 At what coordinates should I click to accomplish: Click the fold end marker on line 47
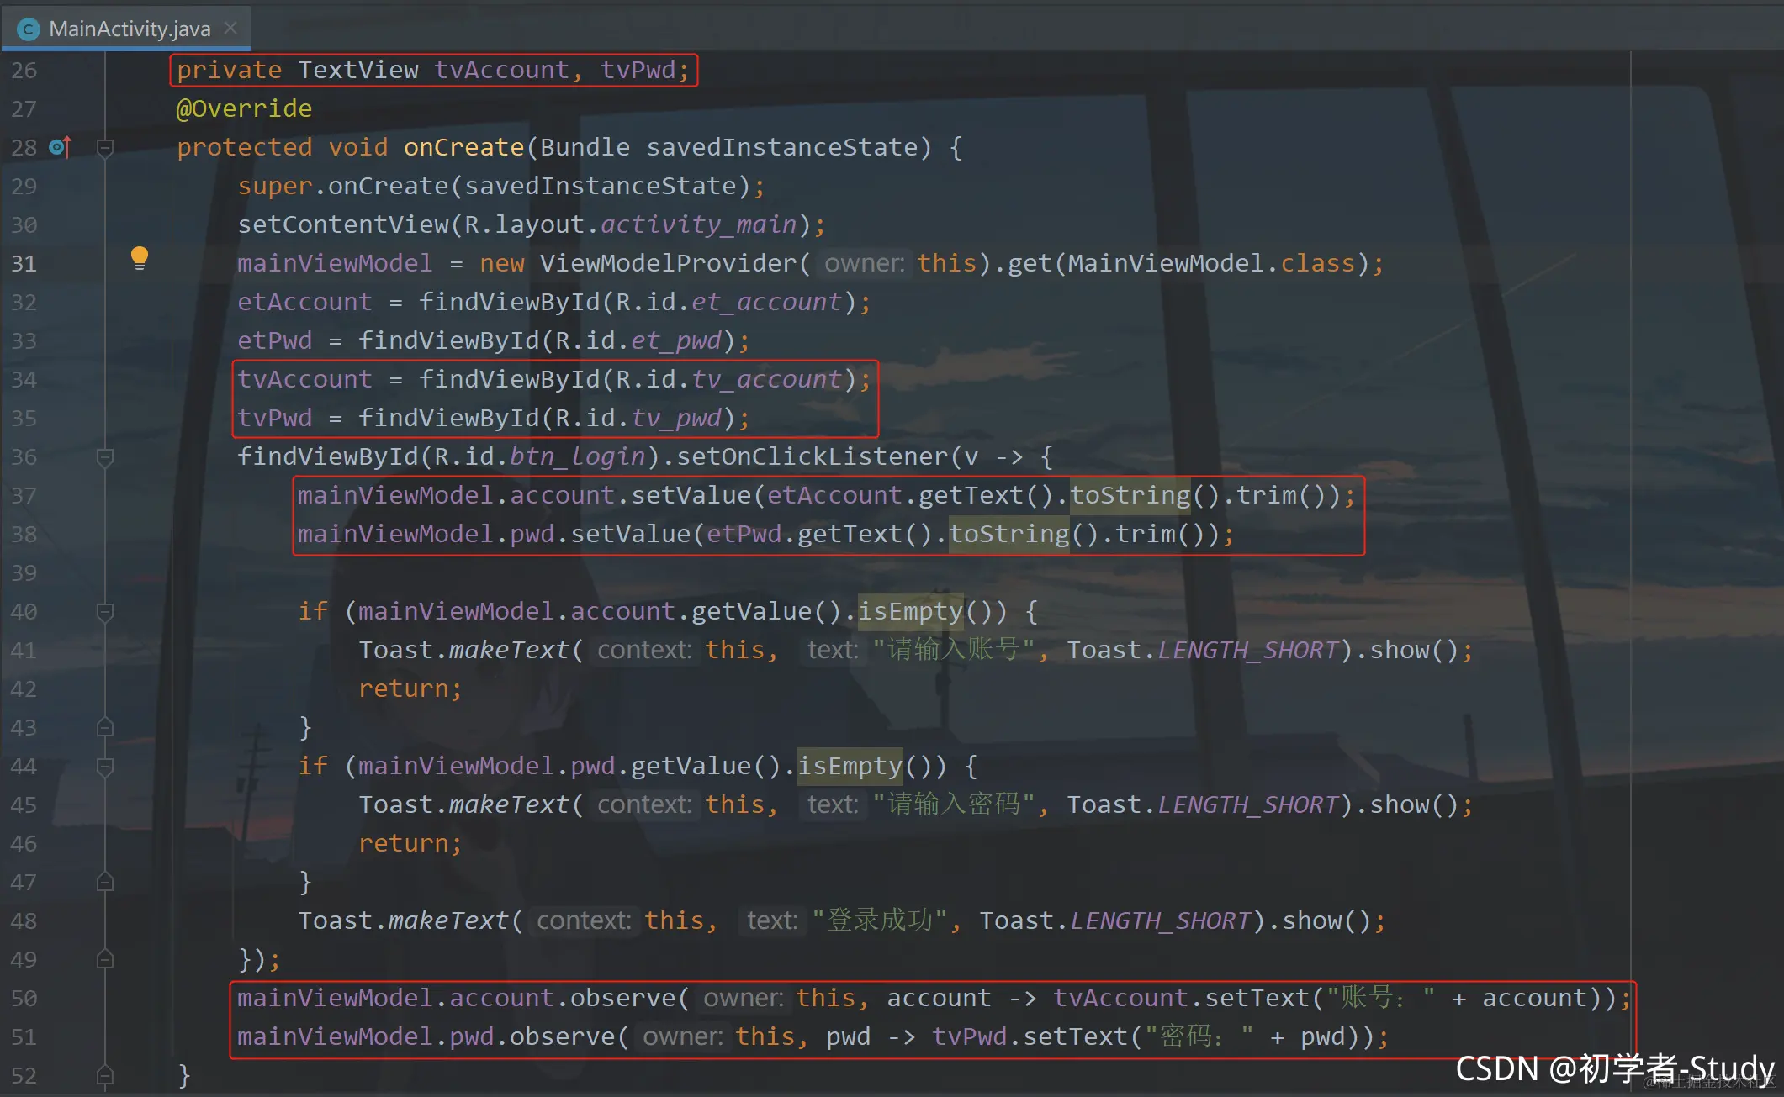(105, 882)
